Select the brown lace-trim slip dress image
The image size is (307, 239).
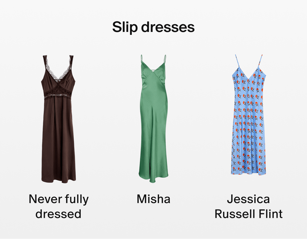pyautogui.click(x=58, y=119)
